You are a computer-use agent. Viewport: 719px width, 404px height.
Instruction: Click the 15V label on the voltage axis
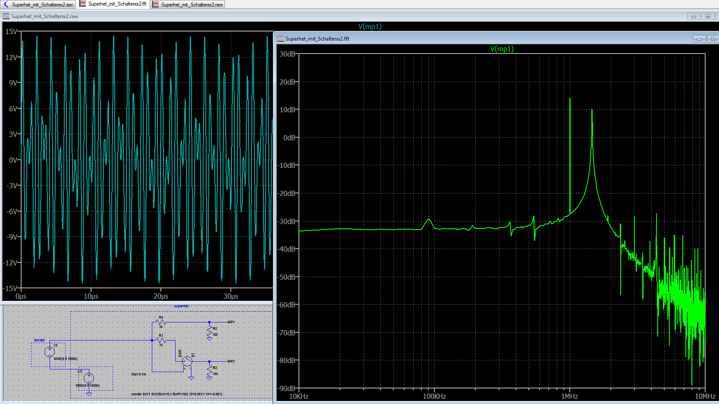click(x=11, y=32)
